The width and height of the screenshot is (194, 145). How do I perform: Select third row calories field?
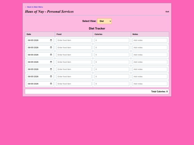coord(112,55)
